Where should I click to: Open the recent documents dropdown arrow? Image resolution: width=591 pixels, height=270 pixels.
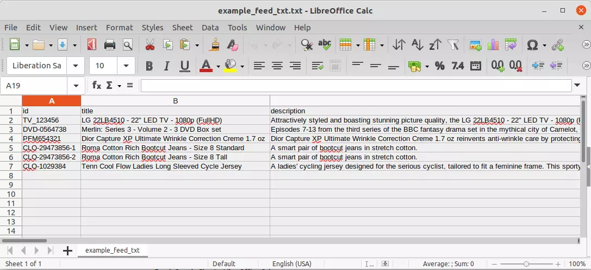(51, 46)
